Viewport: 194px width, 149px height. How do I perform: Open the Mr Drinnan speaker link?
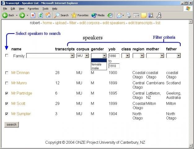pos(20,73)
